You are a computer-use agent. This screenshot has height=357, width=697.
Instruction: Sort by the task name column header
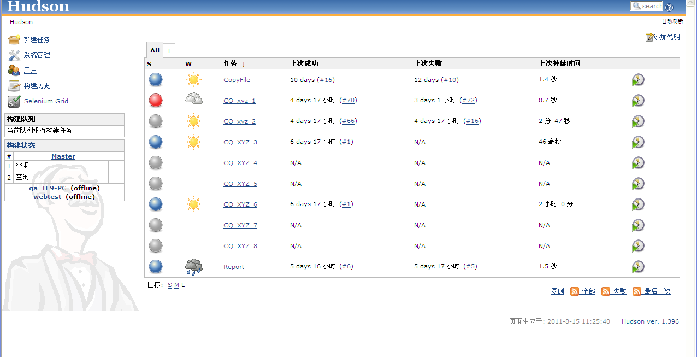coord(230,63)
